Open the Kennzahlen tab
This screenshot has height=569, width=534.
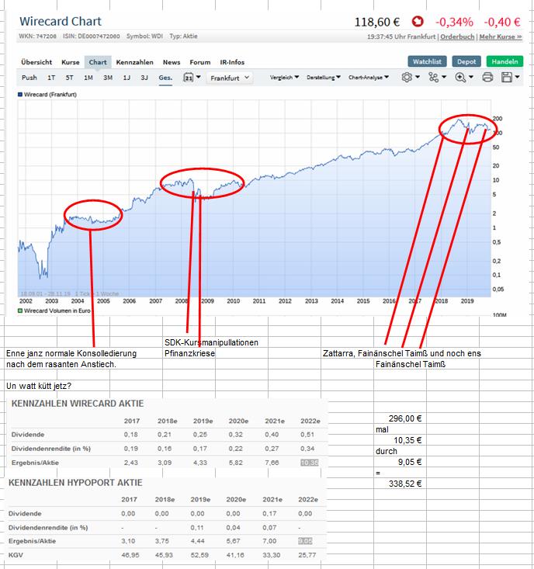(x=134, y=62)
